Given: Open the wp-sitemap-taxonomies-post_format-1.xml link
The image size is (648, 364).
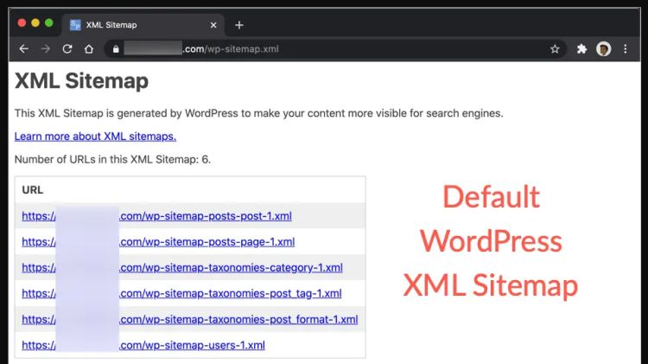Looking at the screenshot, I should click(x=190, y=319).
